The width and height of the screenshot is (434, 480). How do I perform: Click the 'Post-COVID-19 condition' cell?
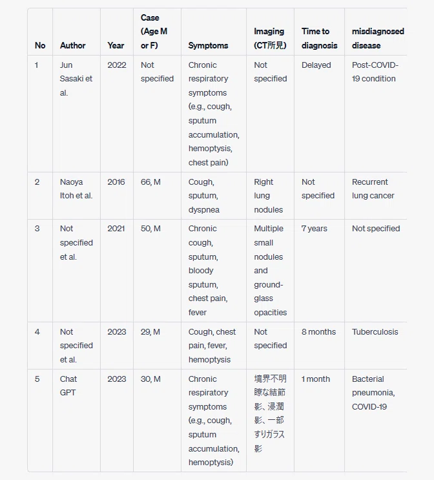pos(375,72)
